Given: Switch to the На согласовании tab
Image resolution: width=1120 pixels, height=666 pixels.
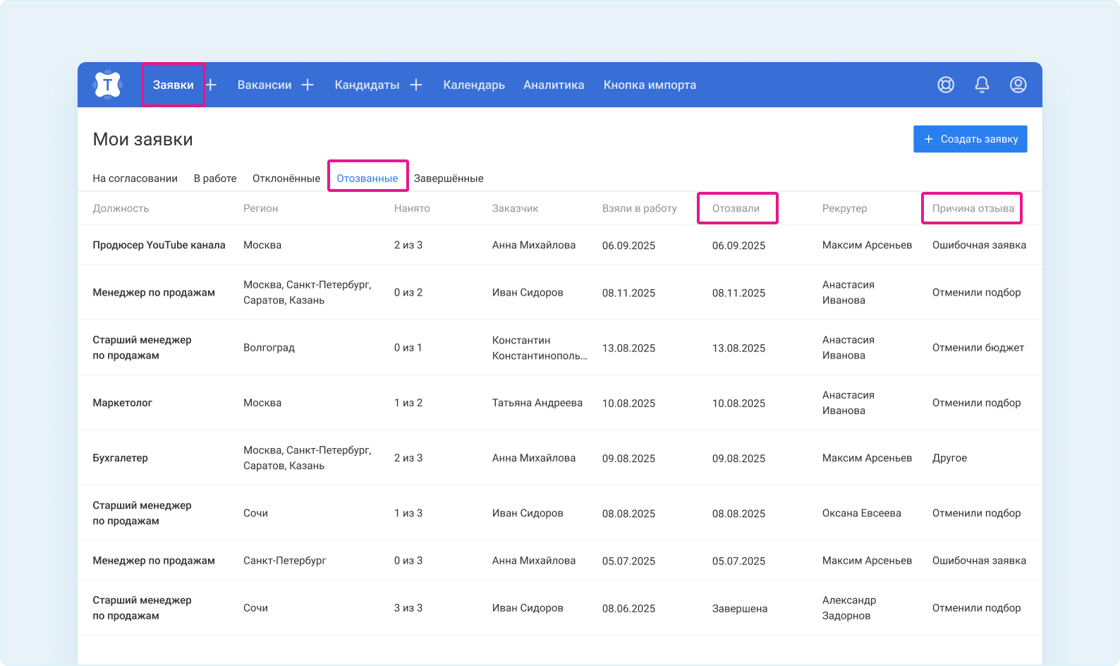Looking at the screenshot, I should point(135,178).
